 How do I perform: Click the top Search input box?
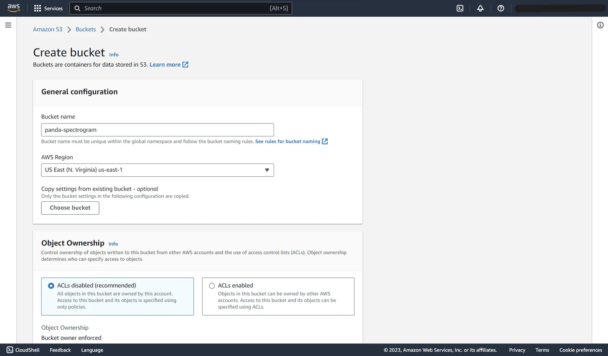click(181, 8)
